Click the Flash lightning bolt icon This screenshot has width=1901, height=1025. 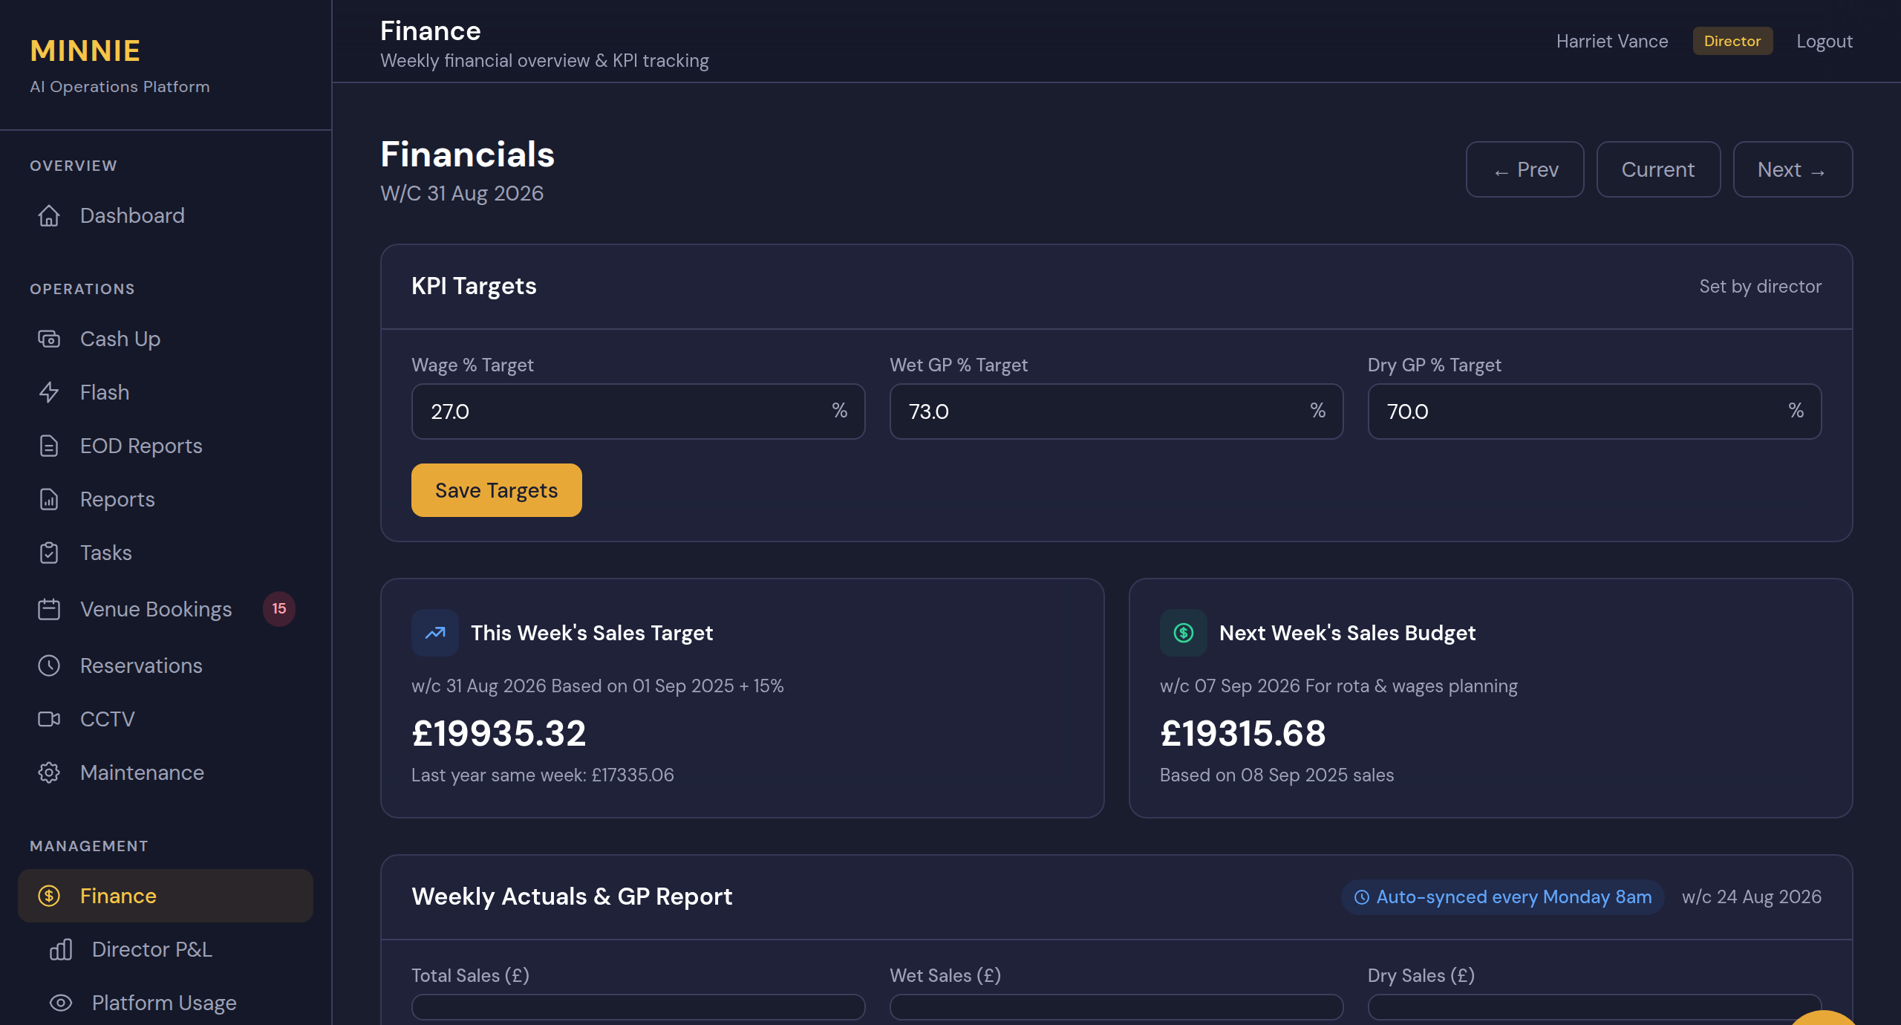pos(49,392)
